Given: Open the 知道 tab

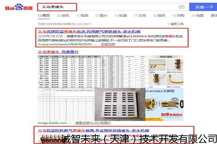Looking at the screenshot, I should click(121, 15).
